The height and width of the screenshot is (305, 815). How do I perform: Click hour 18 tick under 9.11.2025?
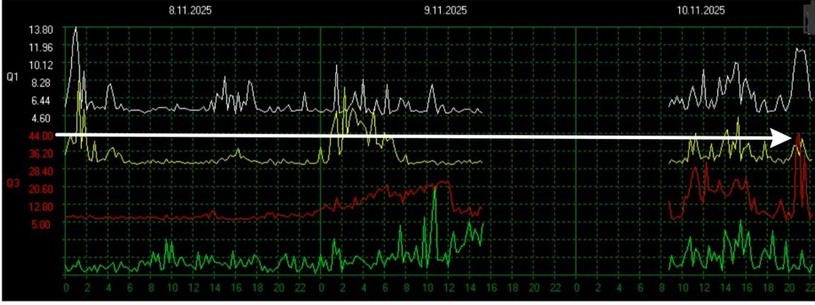point(512,287)
